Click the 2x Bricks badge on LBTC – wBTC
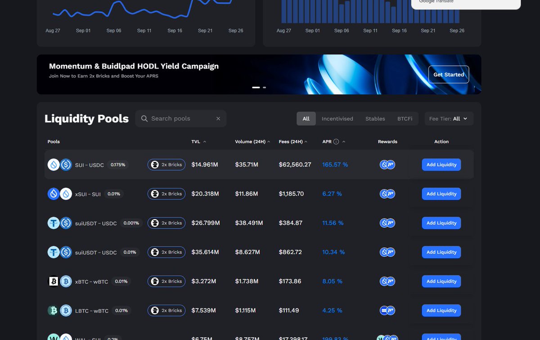This screenshot has height=340, width=540. (166, 311)
